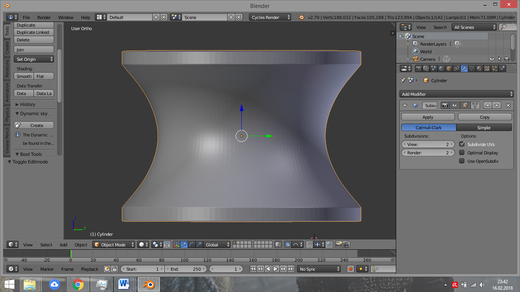520x292 pixels.
Task: Open the Modifiers properties tab (wrench icon)
Action: [464, 68]
